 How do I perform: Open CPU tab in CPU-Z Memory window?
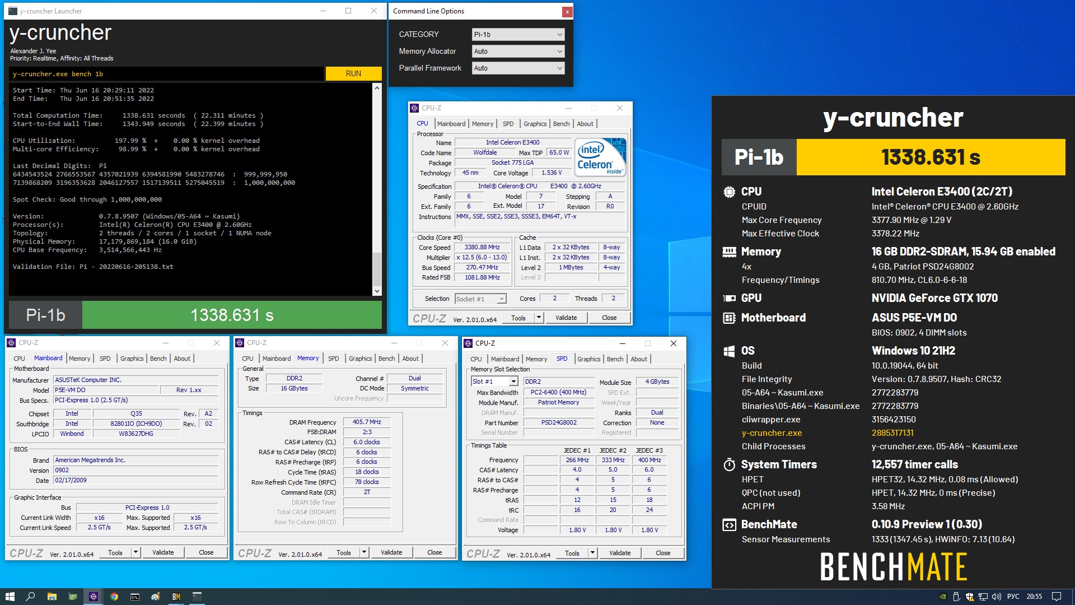pyautogui.click(x=247, y=359)
